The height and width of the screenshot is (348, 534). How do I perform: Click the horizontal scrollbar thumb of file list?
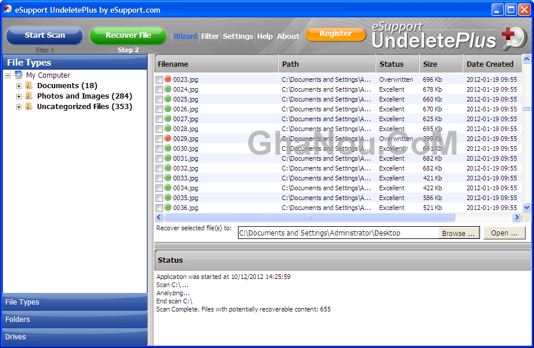309,217
